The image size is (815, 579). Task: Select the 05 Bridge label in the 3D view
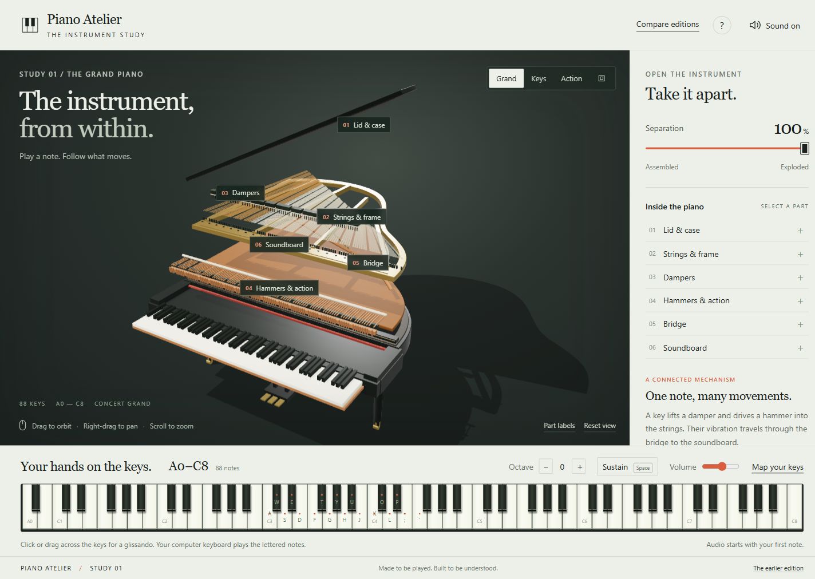tap(367, 263)
